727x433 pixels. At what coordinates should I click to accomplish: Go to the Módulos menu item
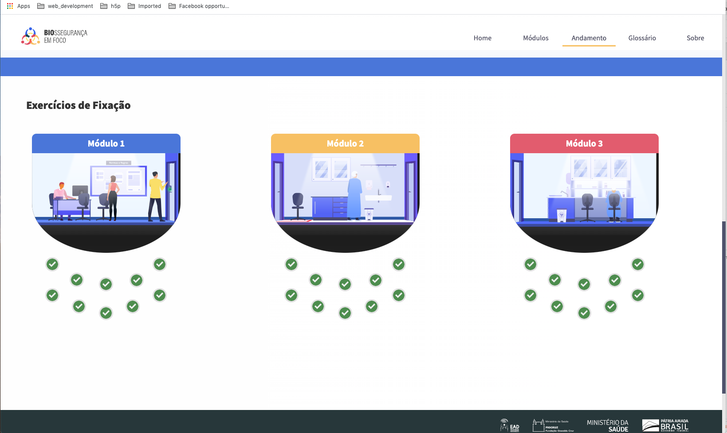[535, 38]
